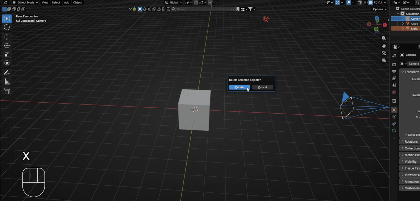Select the Move tool in the toolbar

tap(7, 37)
